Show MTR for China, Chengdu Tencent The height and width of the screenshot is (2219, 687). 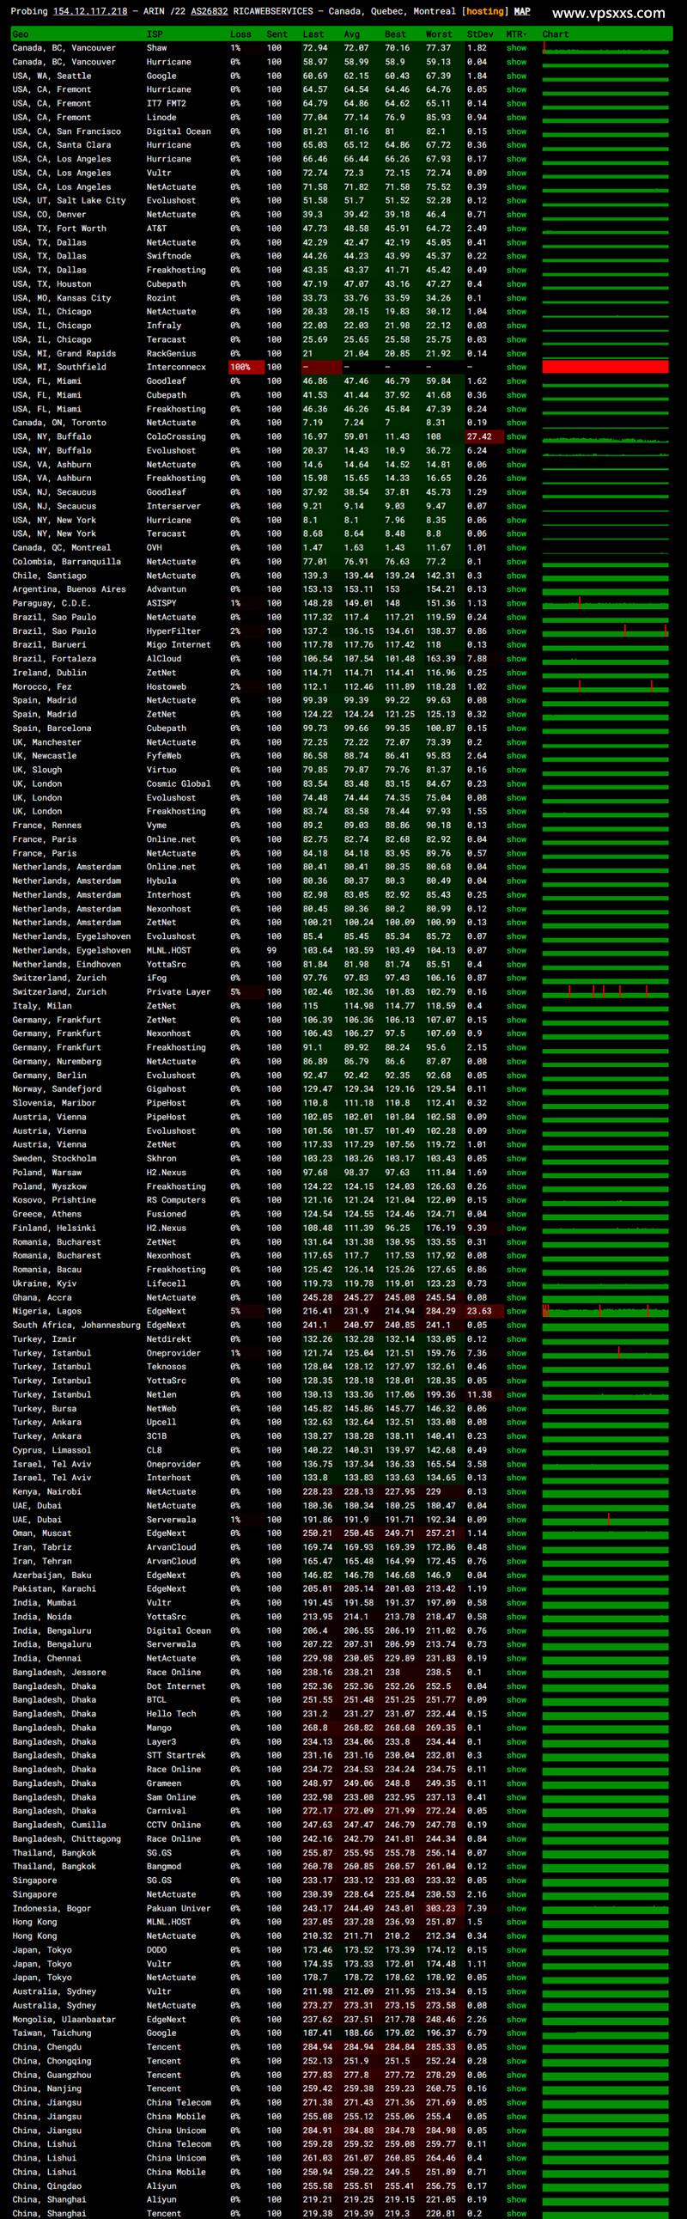pyautogui.click(x=517, y=2046)
